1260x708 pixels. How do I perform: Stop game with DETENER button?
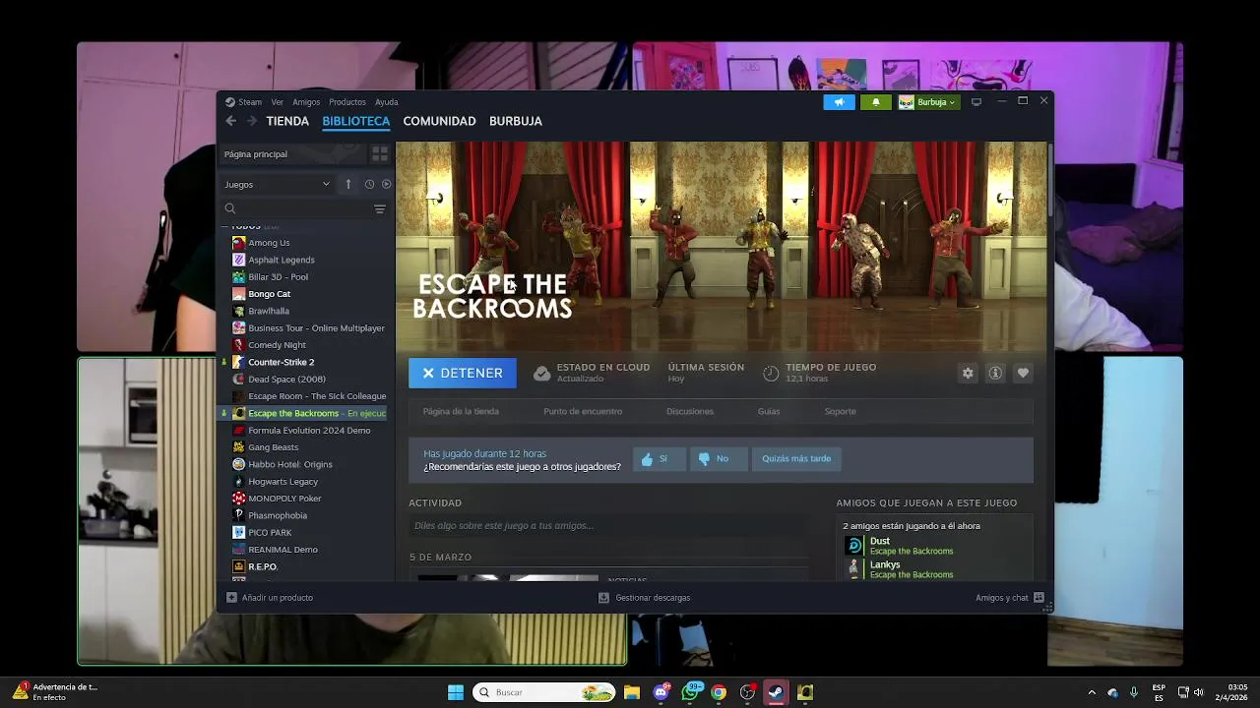(463, 373)
